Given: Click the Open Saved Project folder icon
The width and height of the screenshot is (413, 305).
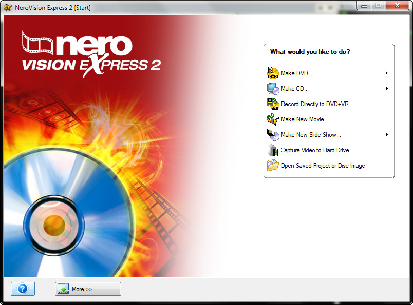Looking at the screenshot, I should point(273,166).
